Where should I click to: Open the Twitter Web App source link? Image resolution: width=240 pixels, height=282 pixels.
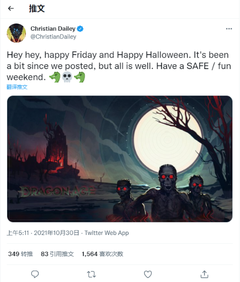pos(107,233)
